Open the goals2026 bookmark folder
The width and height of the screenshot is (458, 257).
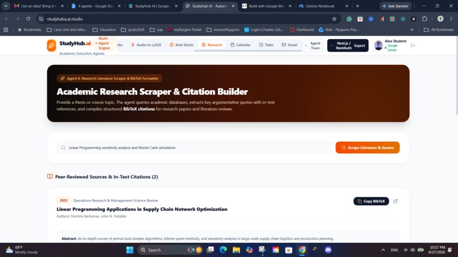pos(132,30)
